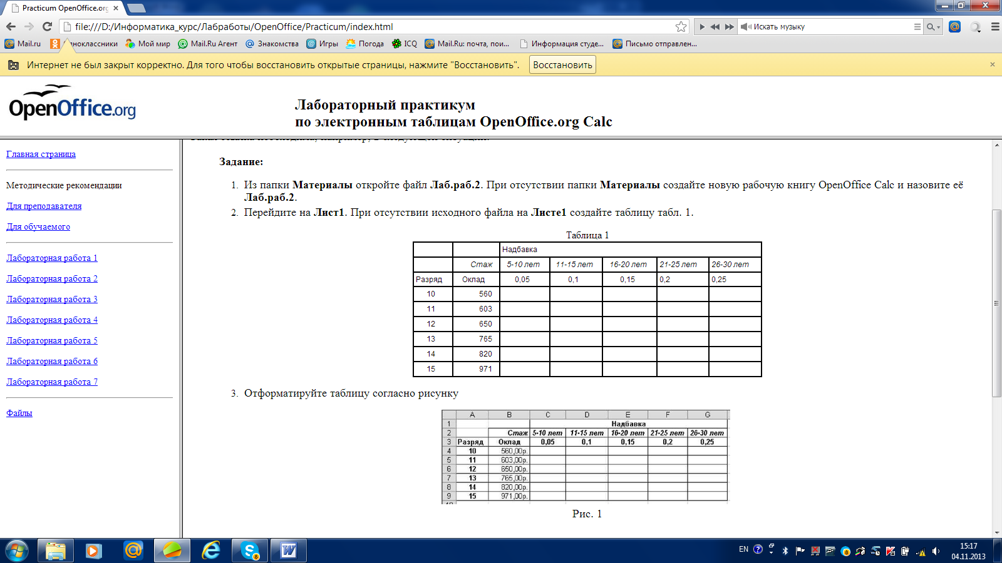Open Лабораторная работа 4
1002x563 pixels.
click(52, 320)
